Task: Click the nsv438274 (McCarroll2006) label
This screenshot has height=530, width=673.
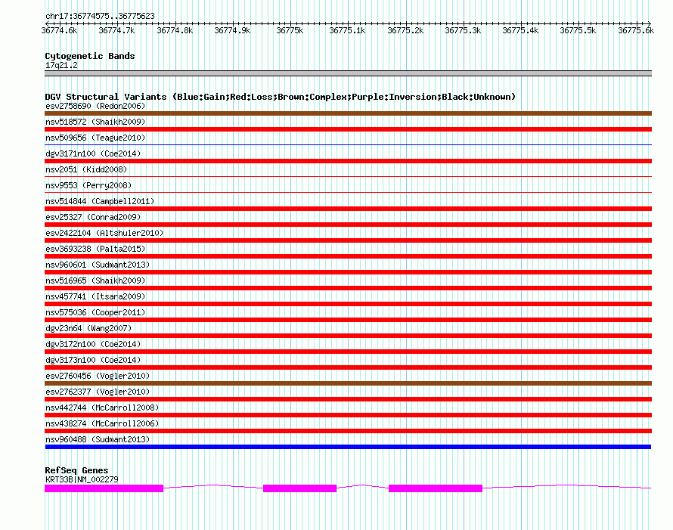Action: (x=102, y=423)
